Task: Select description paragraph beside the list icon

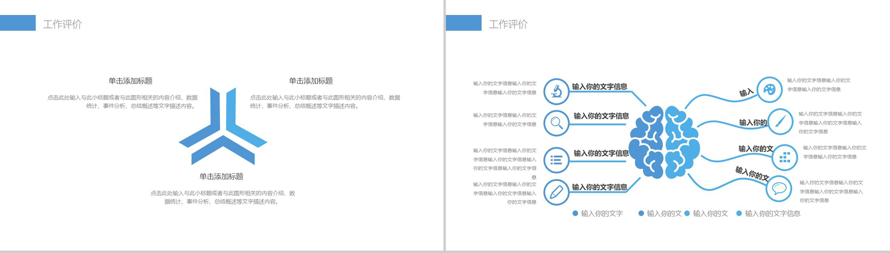Action: (x=505, y=164)
